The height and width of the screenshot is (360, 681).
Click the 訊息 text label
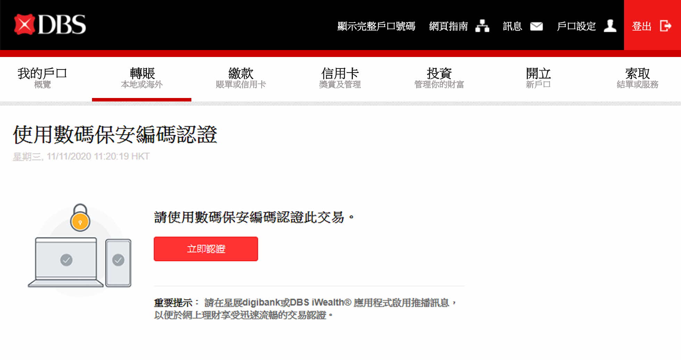[512, 26]
